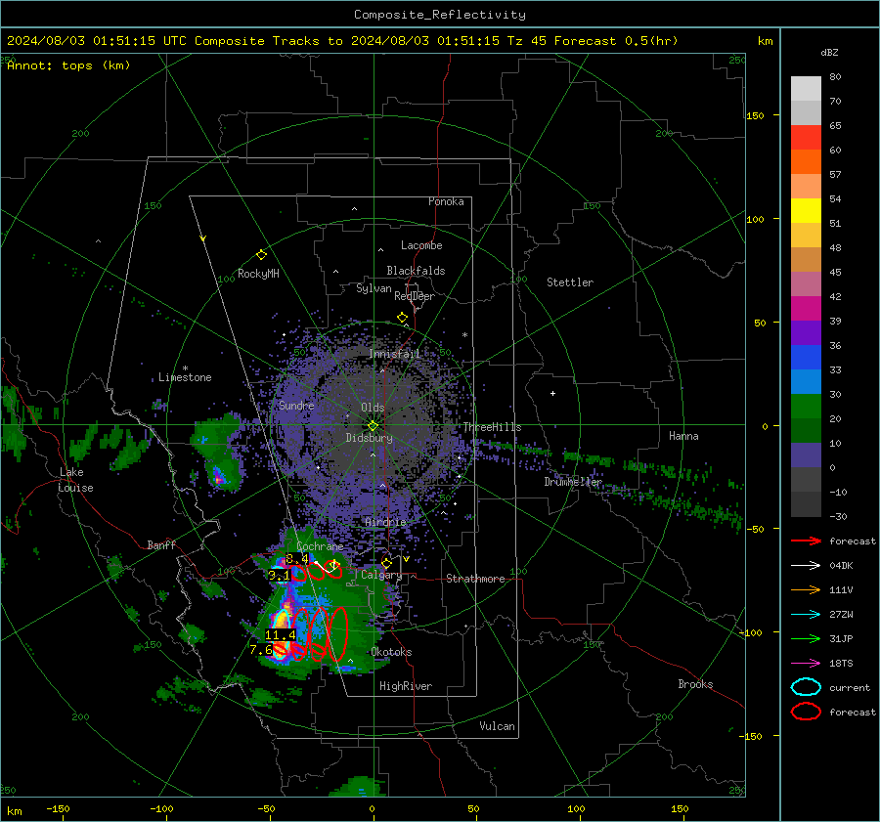Select the yellow diamond marker near RedDeer
The height and width of the screenshot is (822, 880).
click(402, 318)
